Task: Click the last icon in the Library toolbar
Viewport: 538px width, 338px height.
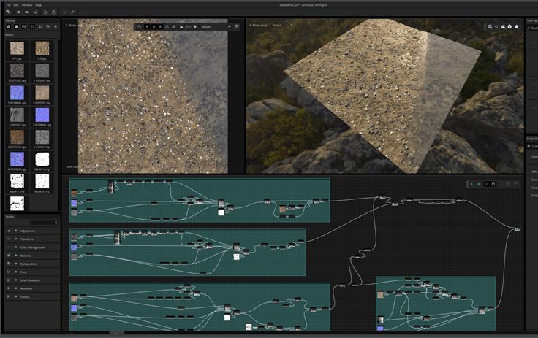Action: point(56,27)
